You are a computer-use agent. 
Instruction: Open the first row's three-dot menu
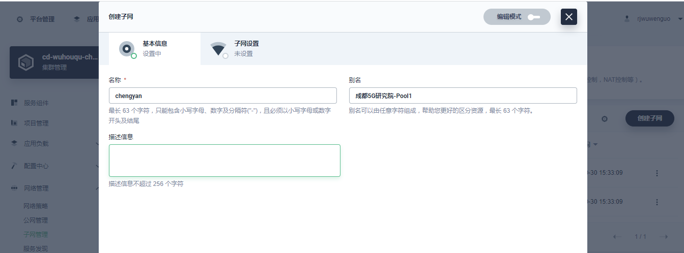pos(657,173)
